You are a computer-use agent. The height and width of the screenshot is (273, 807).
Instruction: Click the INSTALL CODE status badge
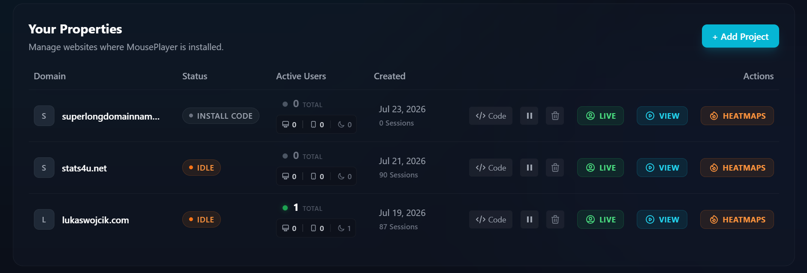[220, 116]
